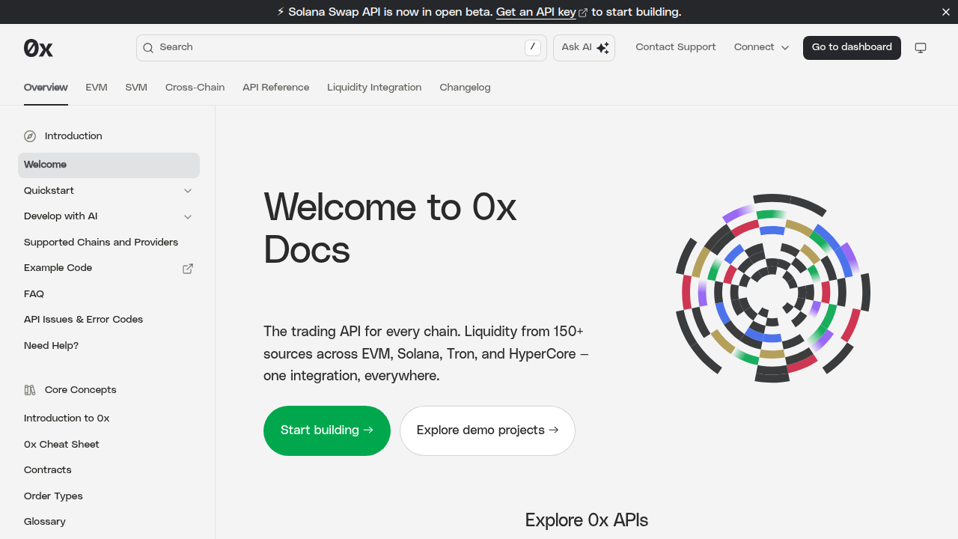
Task: Select Welcome in the sidebar
Action: (109, 165)
